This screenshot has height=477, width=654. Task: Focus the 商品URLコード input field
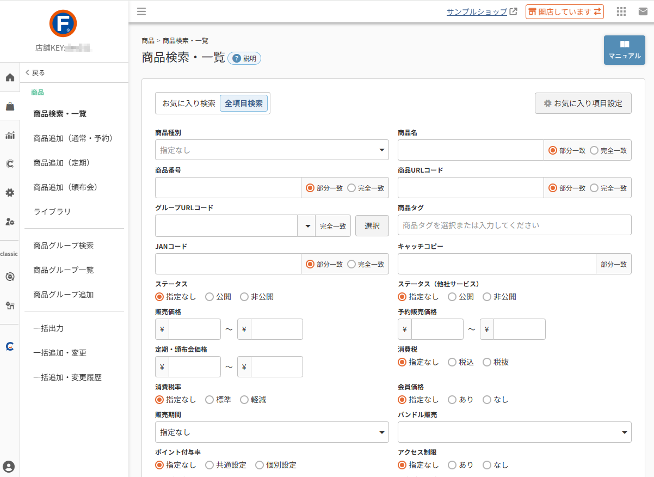[471, 188]
